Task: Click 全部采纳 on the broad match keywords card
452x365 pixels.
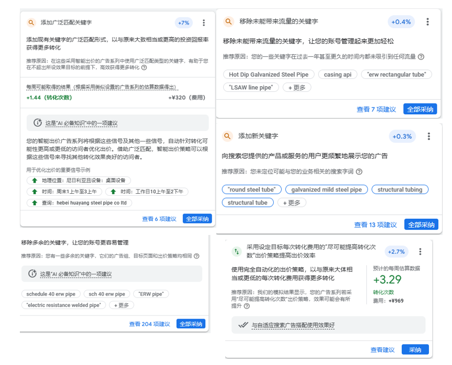Action: [197, 219]
